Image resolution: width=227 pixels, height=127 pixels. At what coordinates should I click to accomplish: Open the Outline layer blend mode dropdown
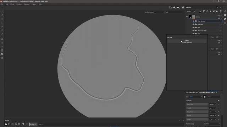click(219, 16)
